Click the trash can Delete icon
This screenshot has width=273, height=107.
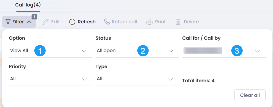[x=178, y=22]
